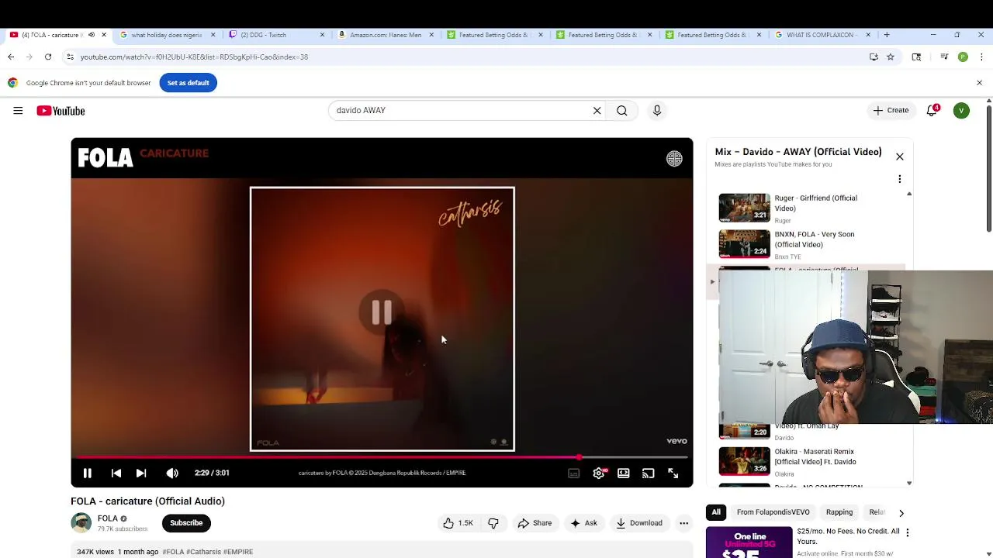Image resolution: width=993 pixels, height=558 pixels.
Task: Open the Create upload menu
Action: pyautogui.click(x=891, y=110)
